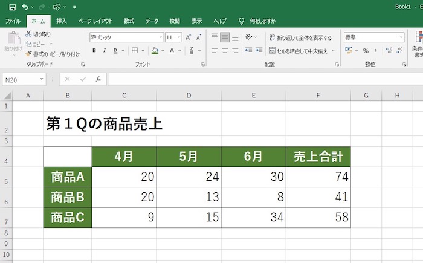Click 切り取り cut button
The width and height of the screenshot is (423, 263).
[38, 34]
